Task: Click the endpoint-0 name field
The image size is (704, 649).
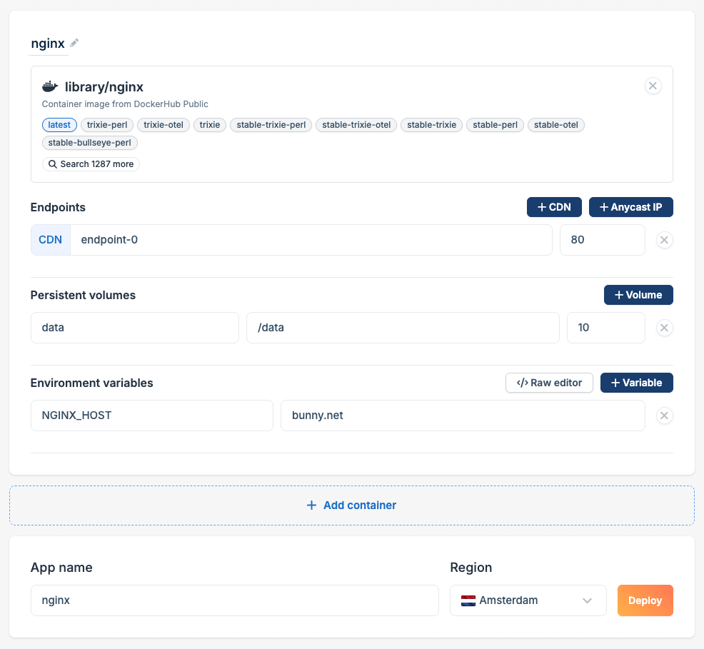Action: coord(311,240)
